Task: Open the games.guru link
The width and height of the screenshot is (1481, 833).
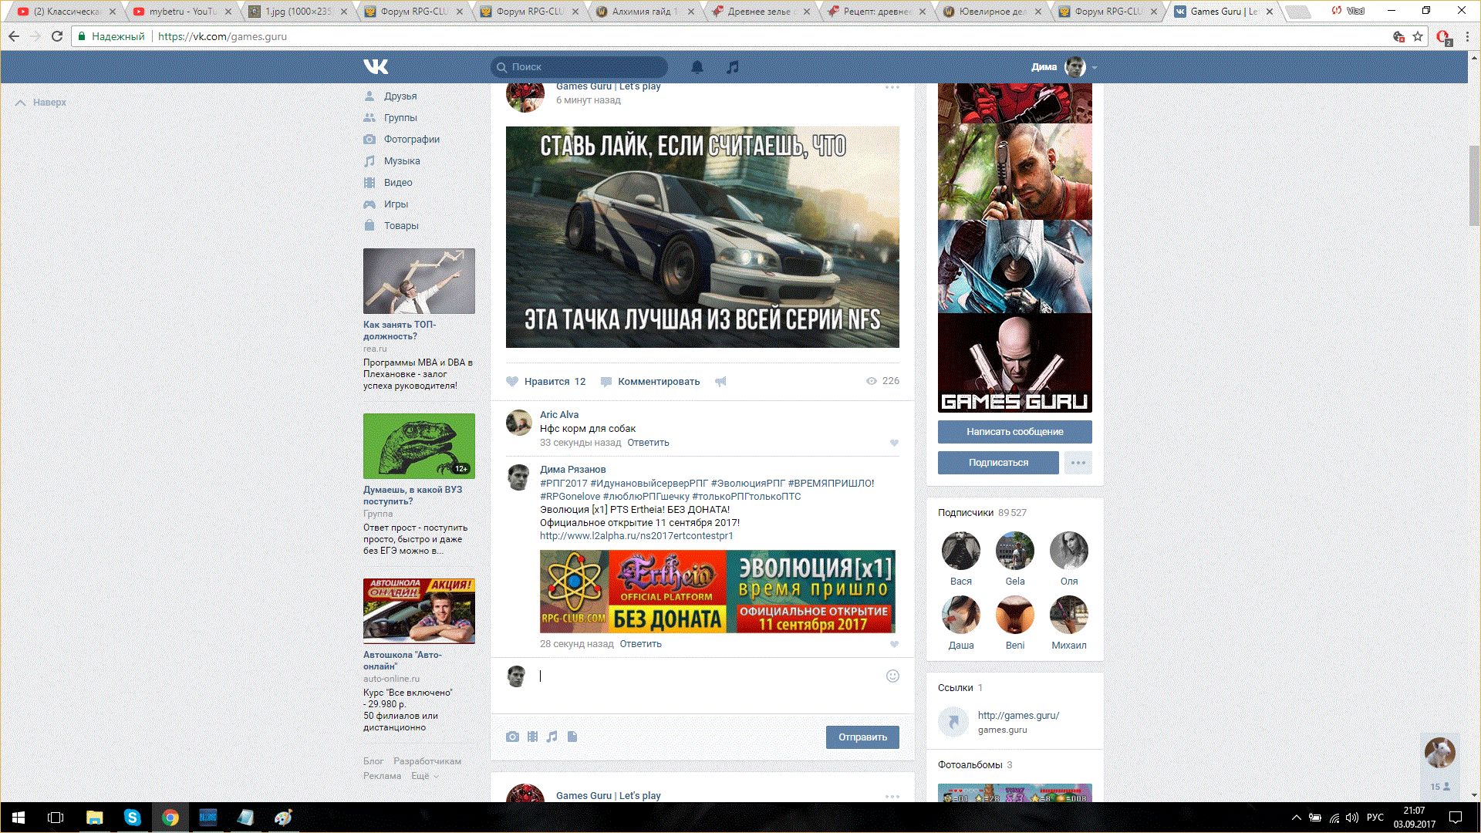Action: 1018,716
